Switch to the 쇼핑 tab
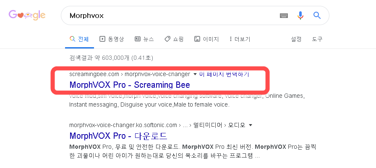376x168 pixels. (x=174, y=39)
